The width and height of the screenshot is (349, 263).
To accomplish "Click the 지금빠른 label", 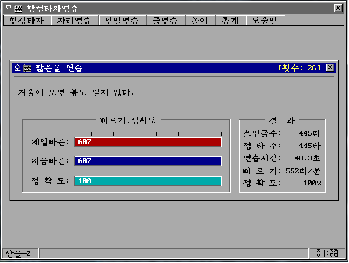I will click(50, 161).
